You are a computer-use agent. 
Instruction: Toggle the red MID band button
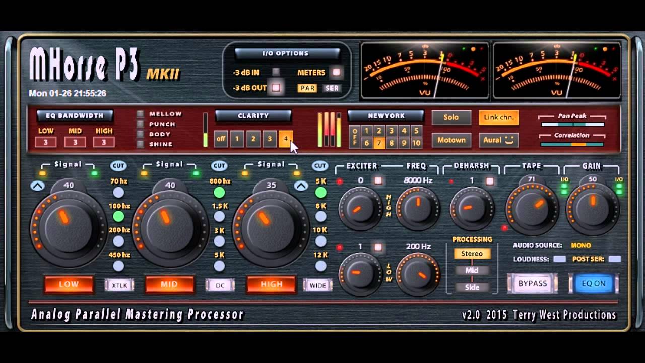pyautogui.click(x=169, y=284)
